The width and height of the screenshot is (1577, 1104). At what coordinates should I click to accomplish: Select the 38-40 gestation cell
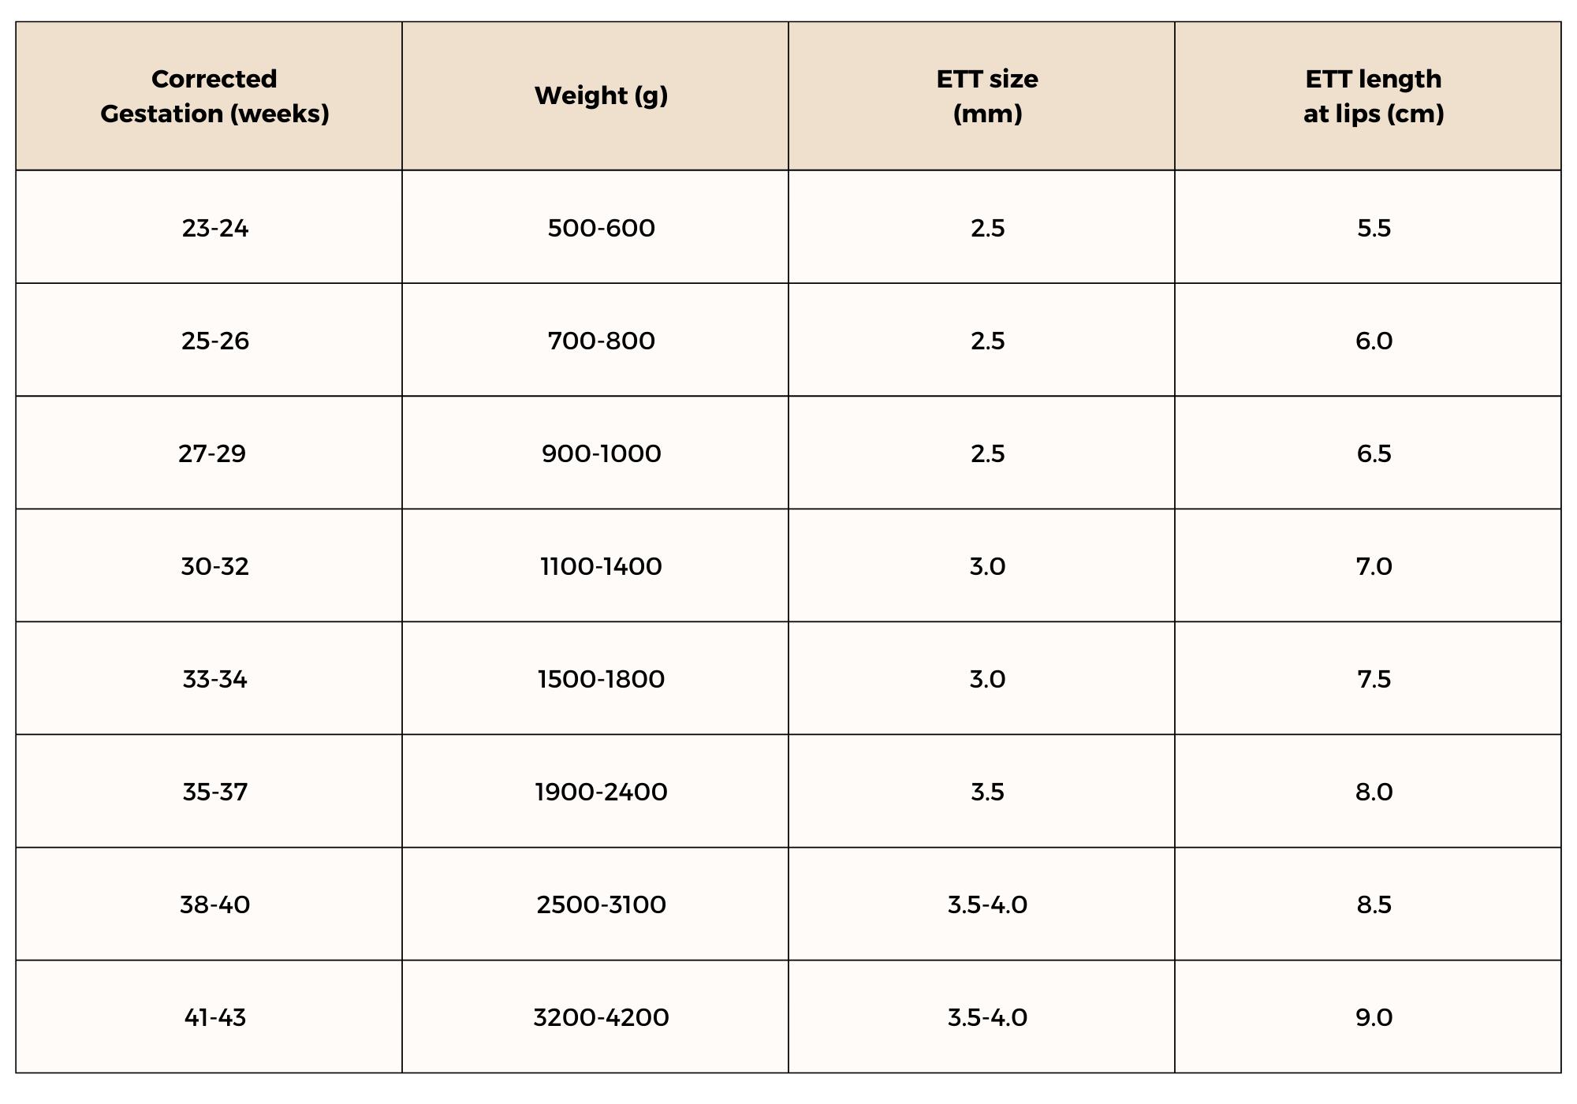214,904
